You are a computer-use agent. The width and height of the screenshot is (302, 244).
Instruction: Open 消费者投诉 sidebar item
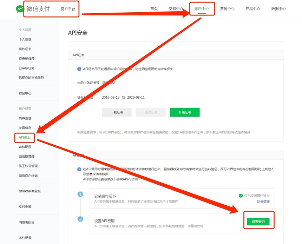pyautogui.click(x=27, y=222)
